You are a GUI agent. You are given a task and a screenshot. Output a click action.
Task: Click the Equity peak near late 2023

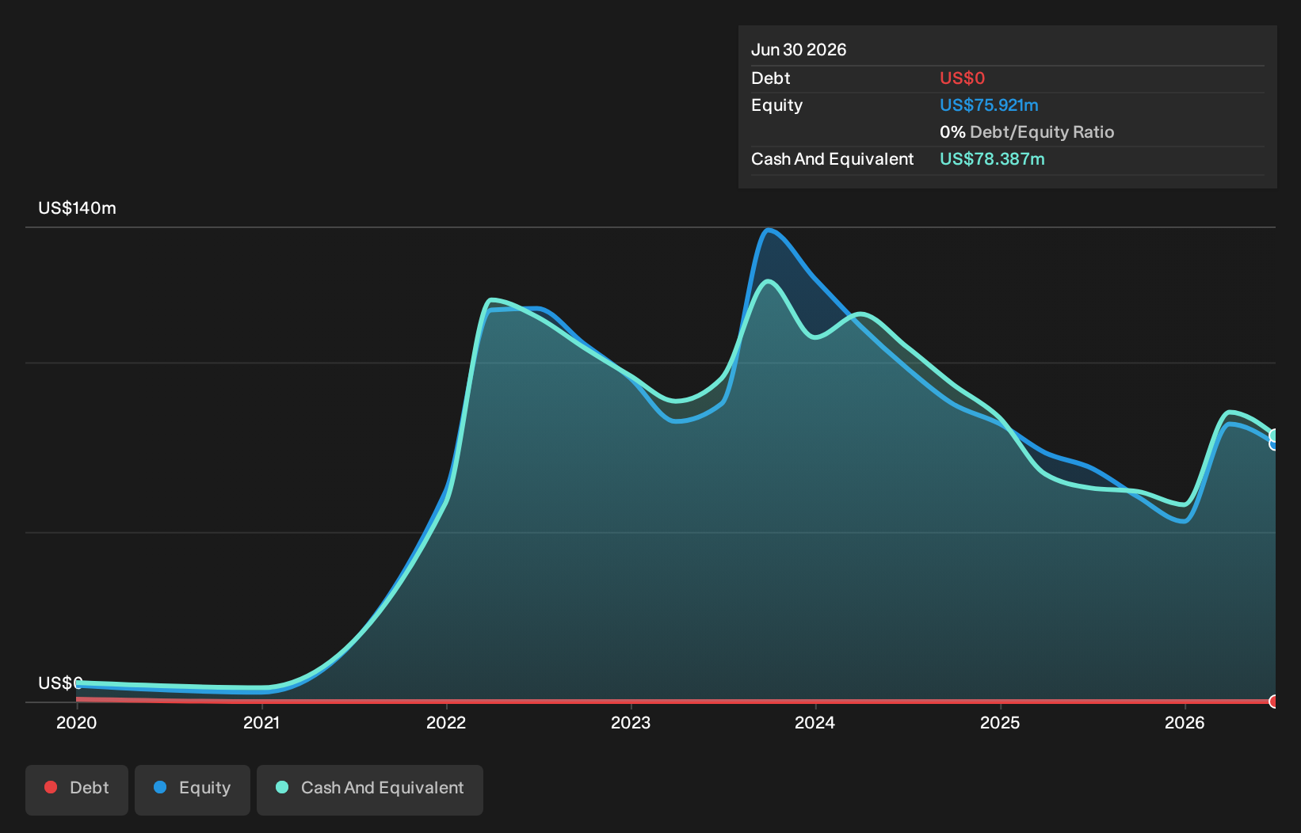pos(769,230)
